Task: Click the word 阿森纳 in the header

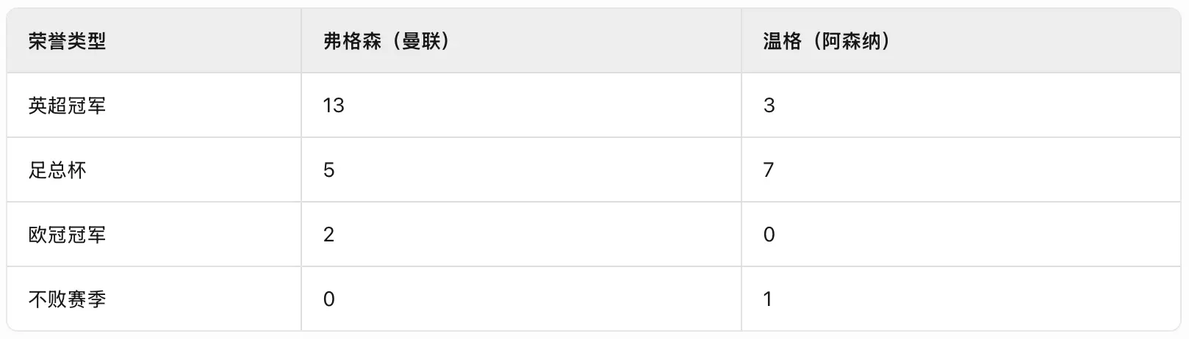Action: tap(851, 41)
